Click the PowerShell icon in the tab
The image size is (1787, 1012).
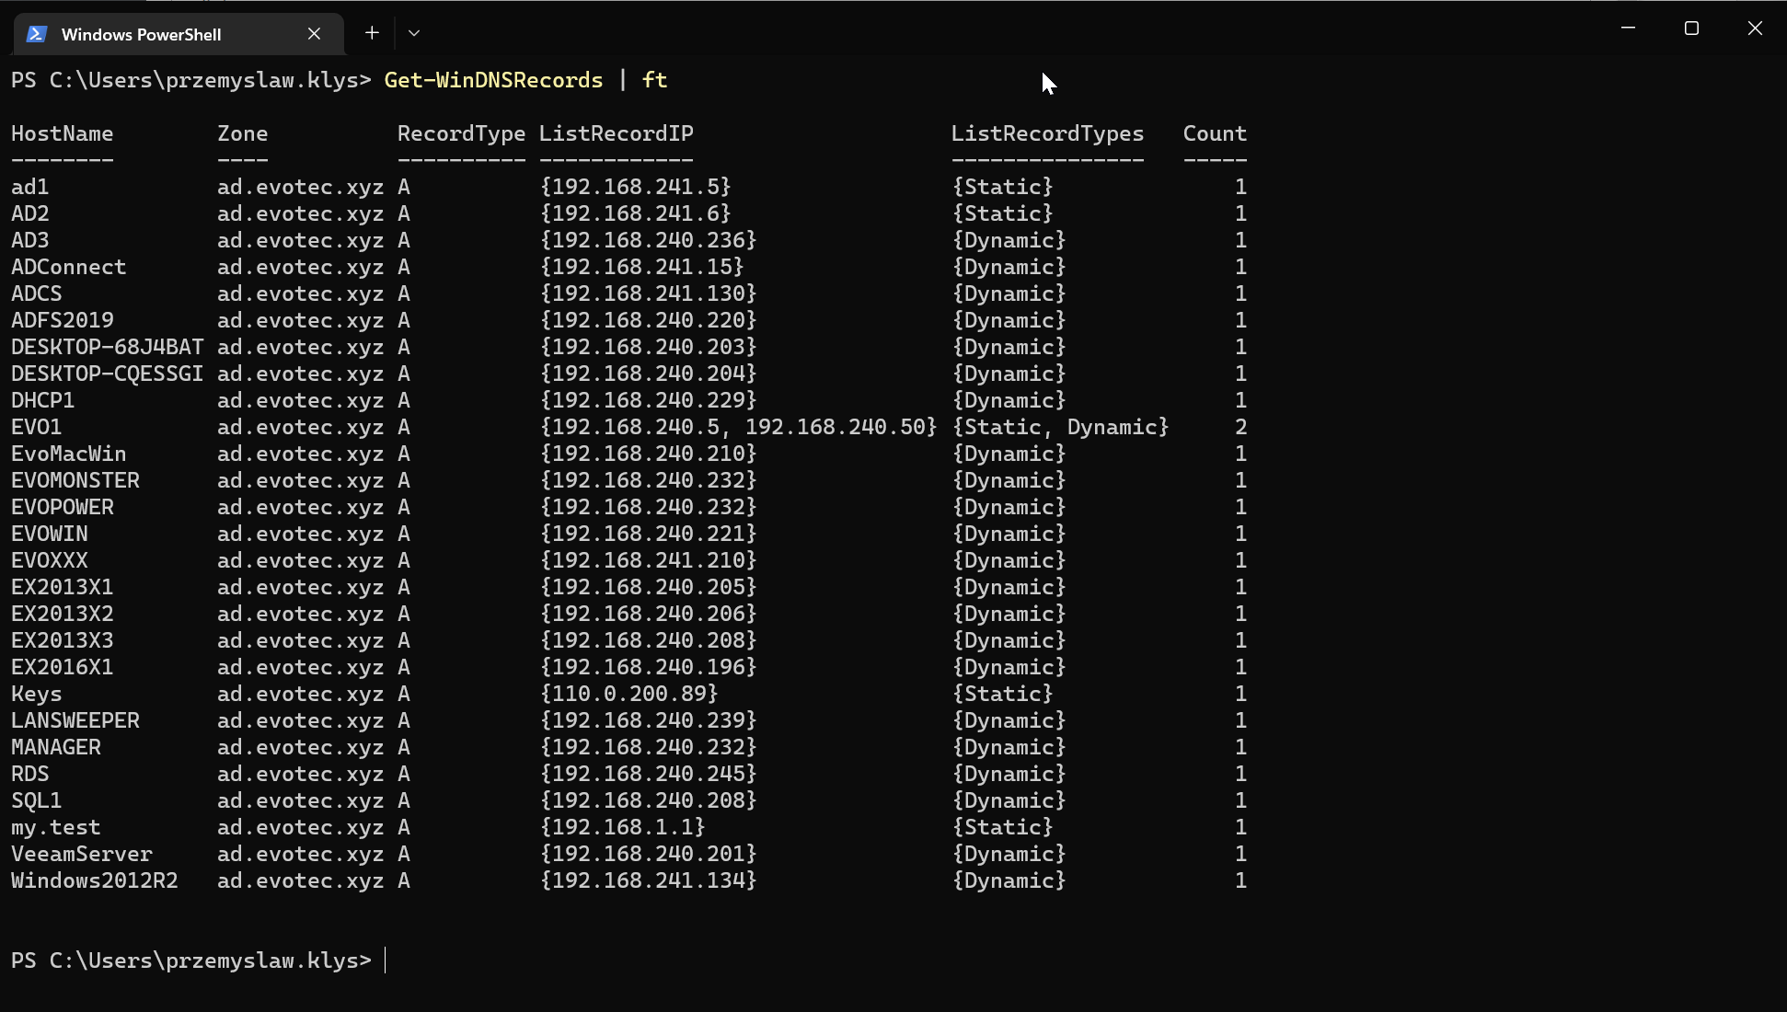37,34
